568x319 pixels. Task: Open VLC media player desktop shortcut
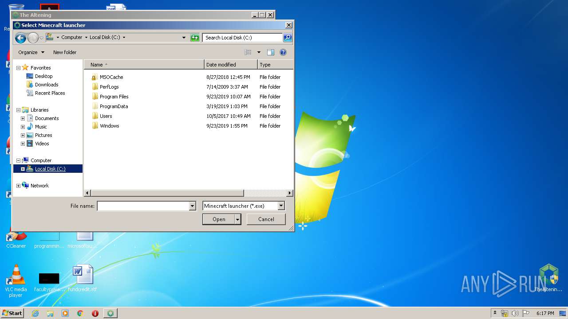pyautogui.click(x=16, y=280)
